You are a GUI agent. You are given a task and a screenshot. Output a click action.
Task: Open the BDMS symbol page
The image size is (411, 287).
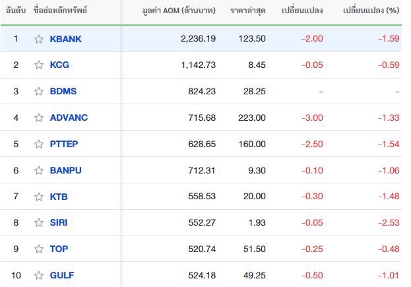(63, 91)
